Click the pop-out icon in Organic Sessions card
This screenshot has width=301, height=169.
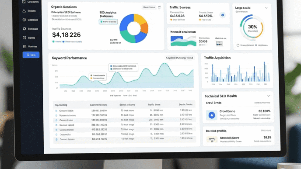[159, 7]
